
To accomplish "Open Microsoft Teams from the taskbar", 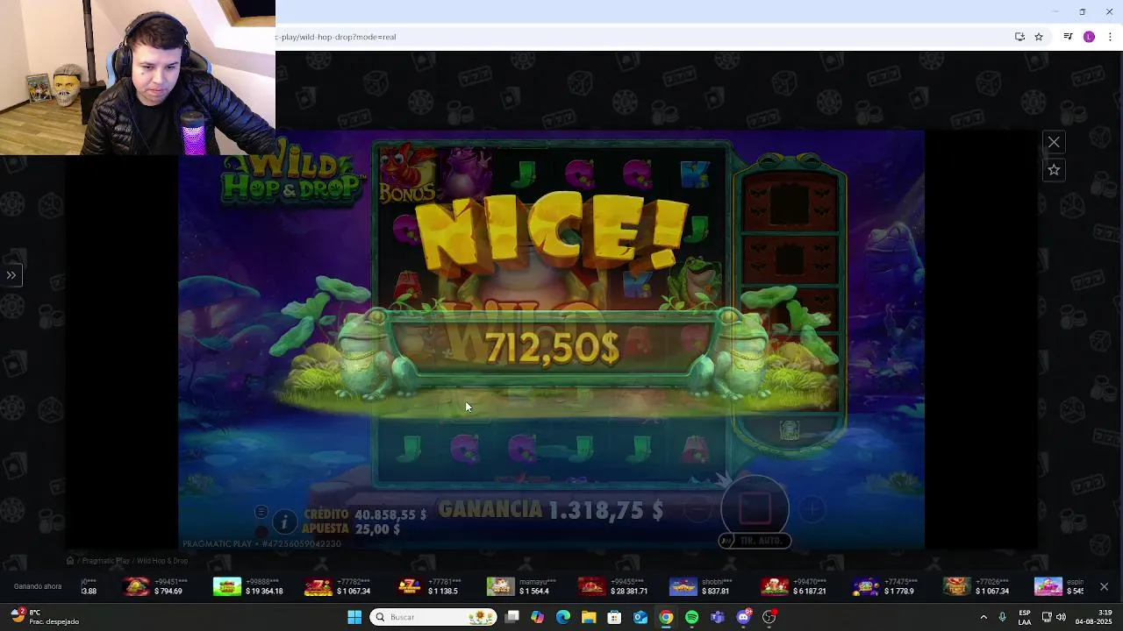I will pyautogui.click(x=718, y=617).
